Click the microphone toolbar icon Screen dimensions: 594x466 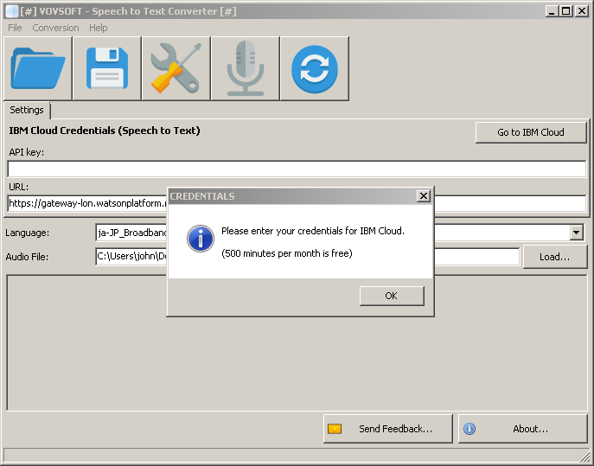point(246,68)
